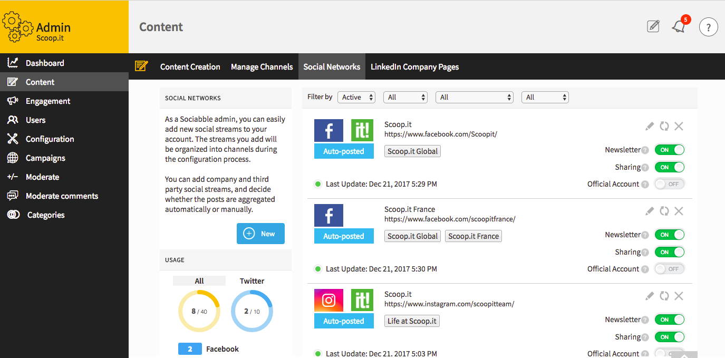The width and height of the screenshot is (725, 358).
Task: Select the All usage gauge 8 / 40
Action: 199,311
